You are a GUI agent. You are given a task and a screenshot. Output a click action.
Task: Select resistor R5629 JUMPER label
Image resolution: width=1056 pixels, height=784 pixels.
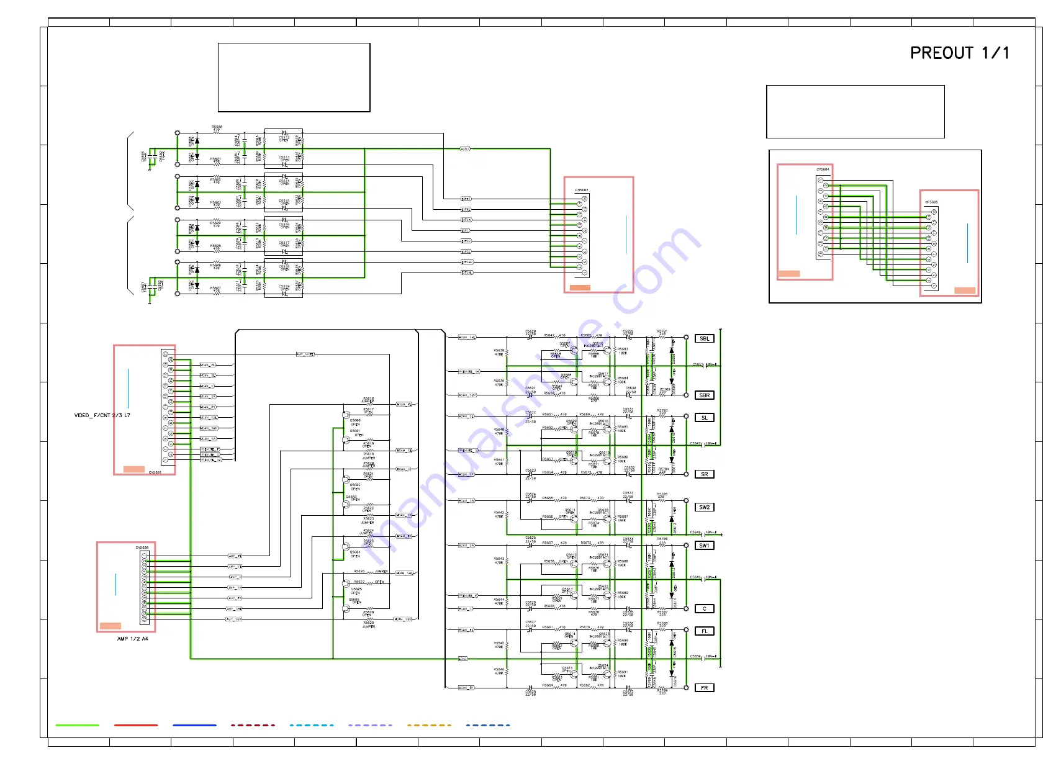pos(368,625)
